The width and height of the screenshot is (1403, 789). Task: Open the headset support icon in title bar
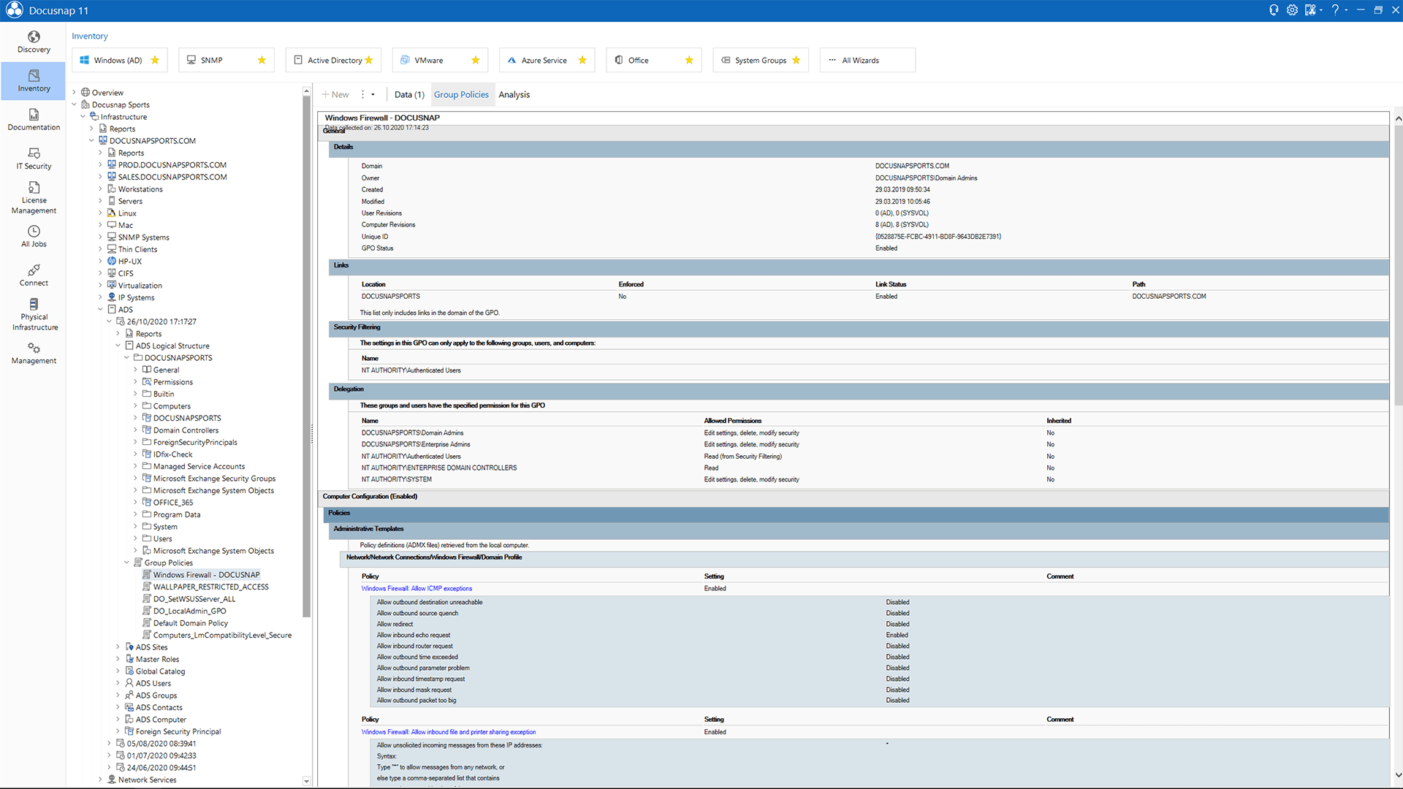[1274, 10]
